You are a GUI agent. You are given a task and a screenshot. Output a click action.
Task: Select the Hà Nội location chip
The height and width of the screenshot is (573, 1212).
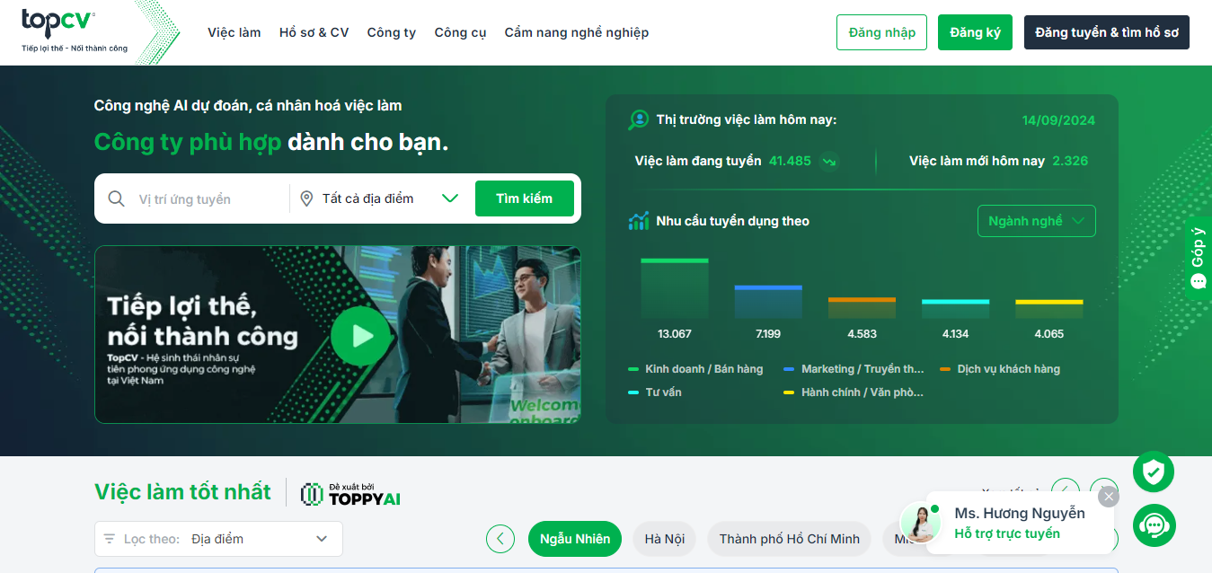[665, 539]
